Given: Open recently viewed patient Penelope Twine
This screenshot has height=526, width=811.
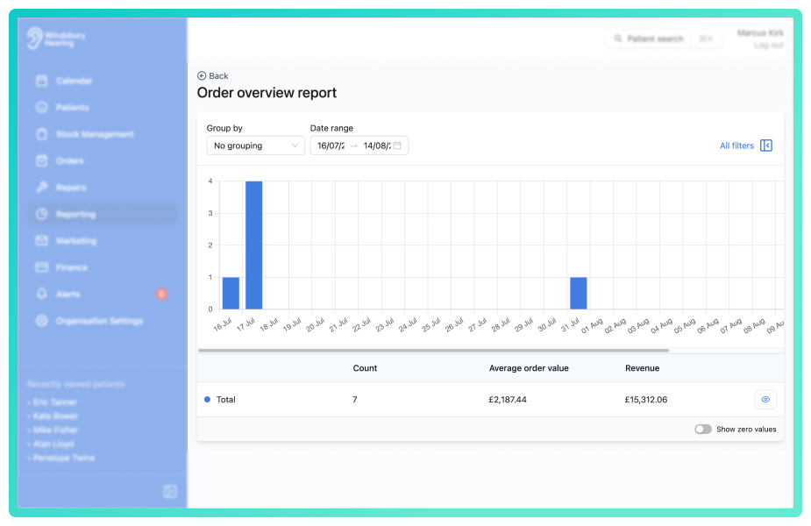Looking at the screenshot, I should 64,458.
